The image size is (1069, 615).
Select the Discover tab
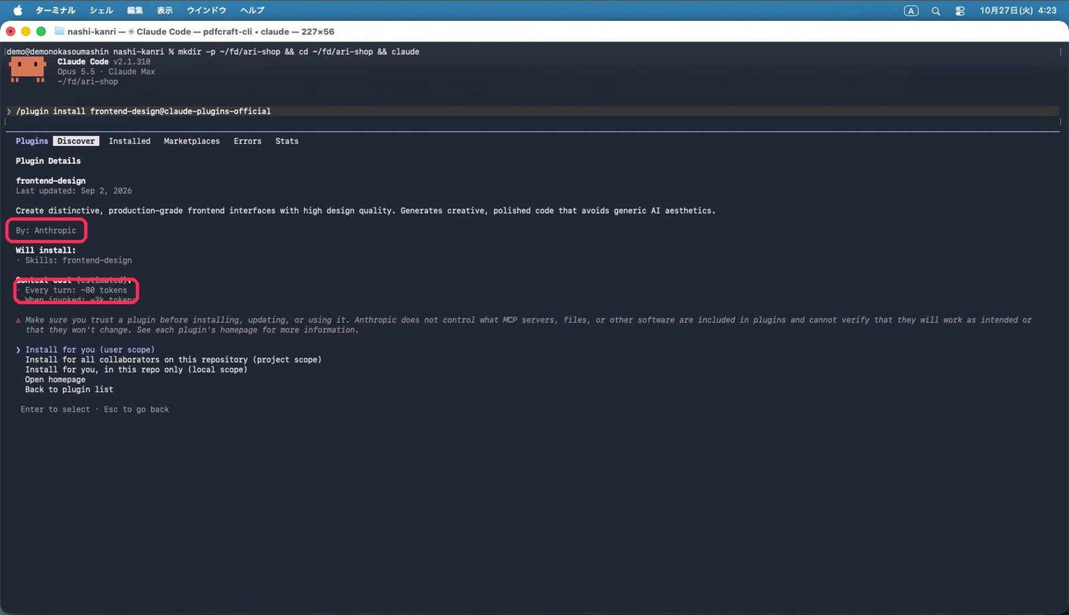(x=76, y=141)
